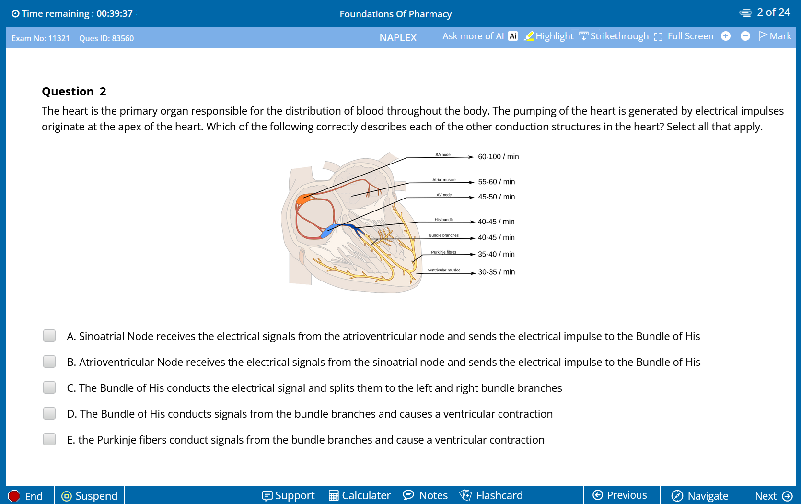Click the '55-60 / min' atrial muscle rate
Screen dimensions: 801x504
point(496,182)
